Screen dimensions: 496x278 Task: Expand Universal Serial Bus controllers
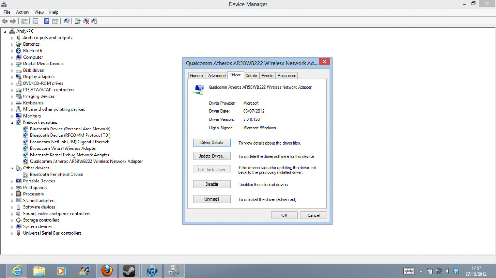[x=12, y=234]
